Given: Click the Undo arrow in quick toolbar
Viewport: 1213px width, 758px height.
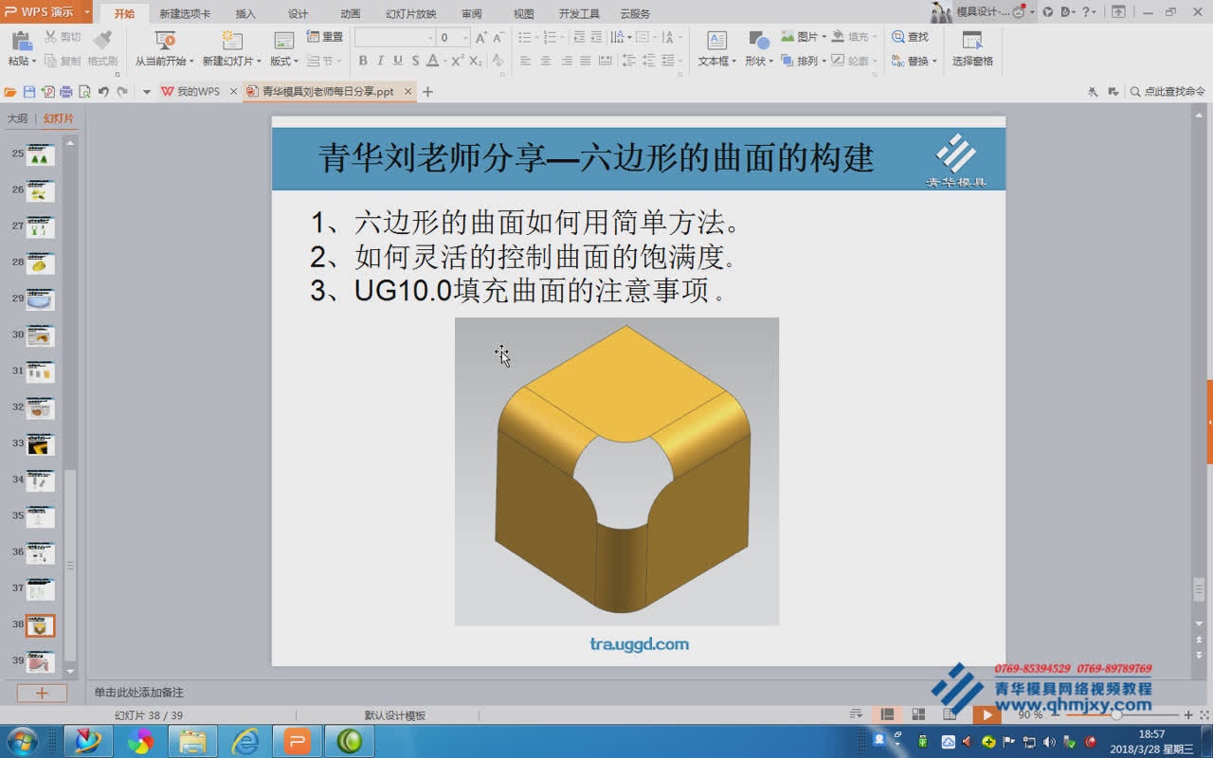Looking at the screenshot, I should click(x=103, y=92).
